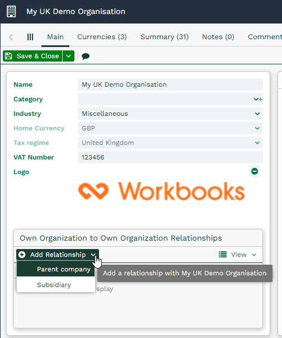This screenshot has height=338, width=282.
Task: Open the View dropdown menu
Action: tap(239, 255)
